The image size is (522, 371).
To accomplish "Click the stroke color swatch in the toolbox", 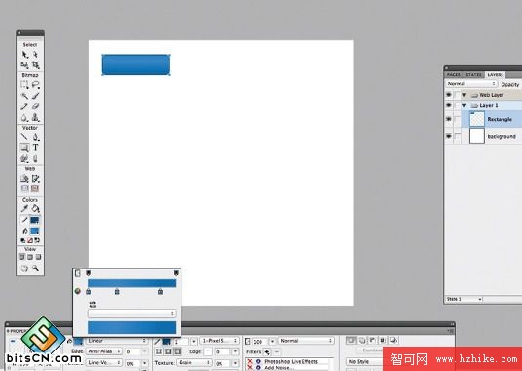I will tap(34, 220).
